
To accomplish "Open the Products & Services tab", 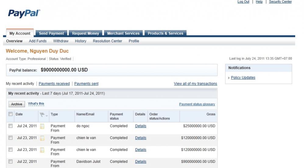I will 165,33.
